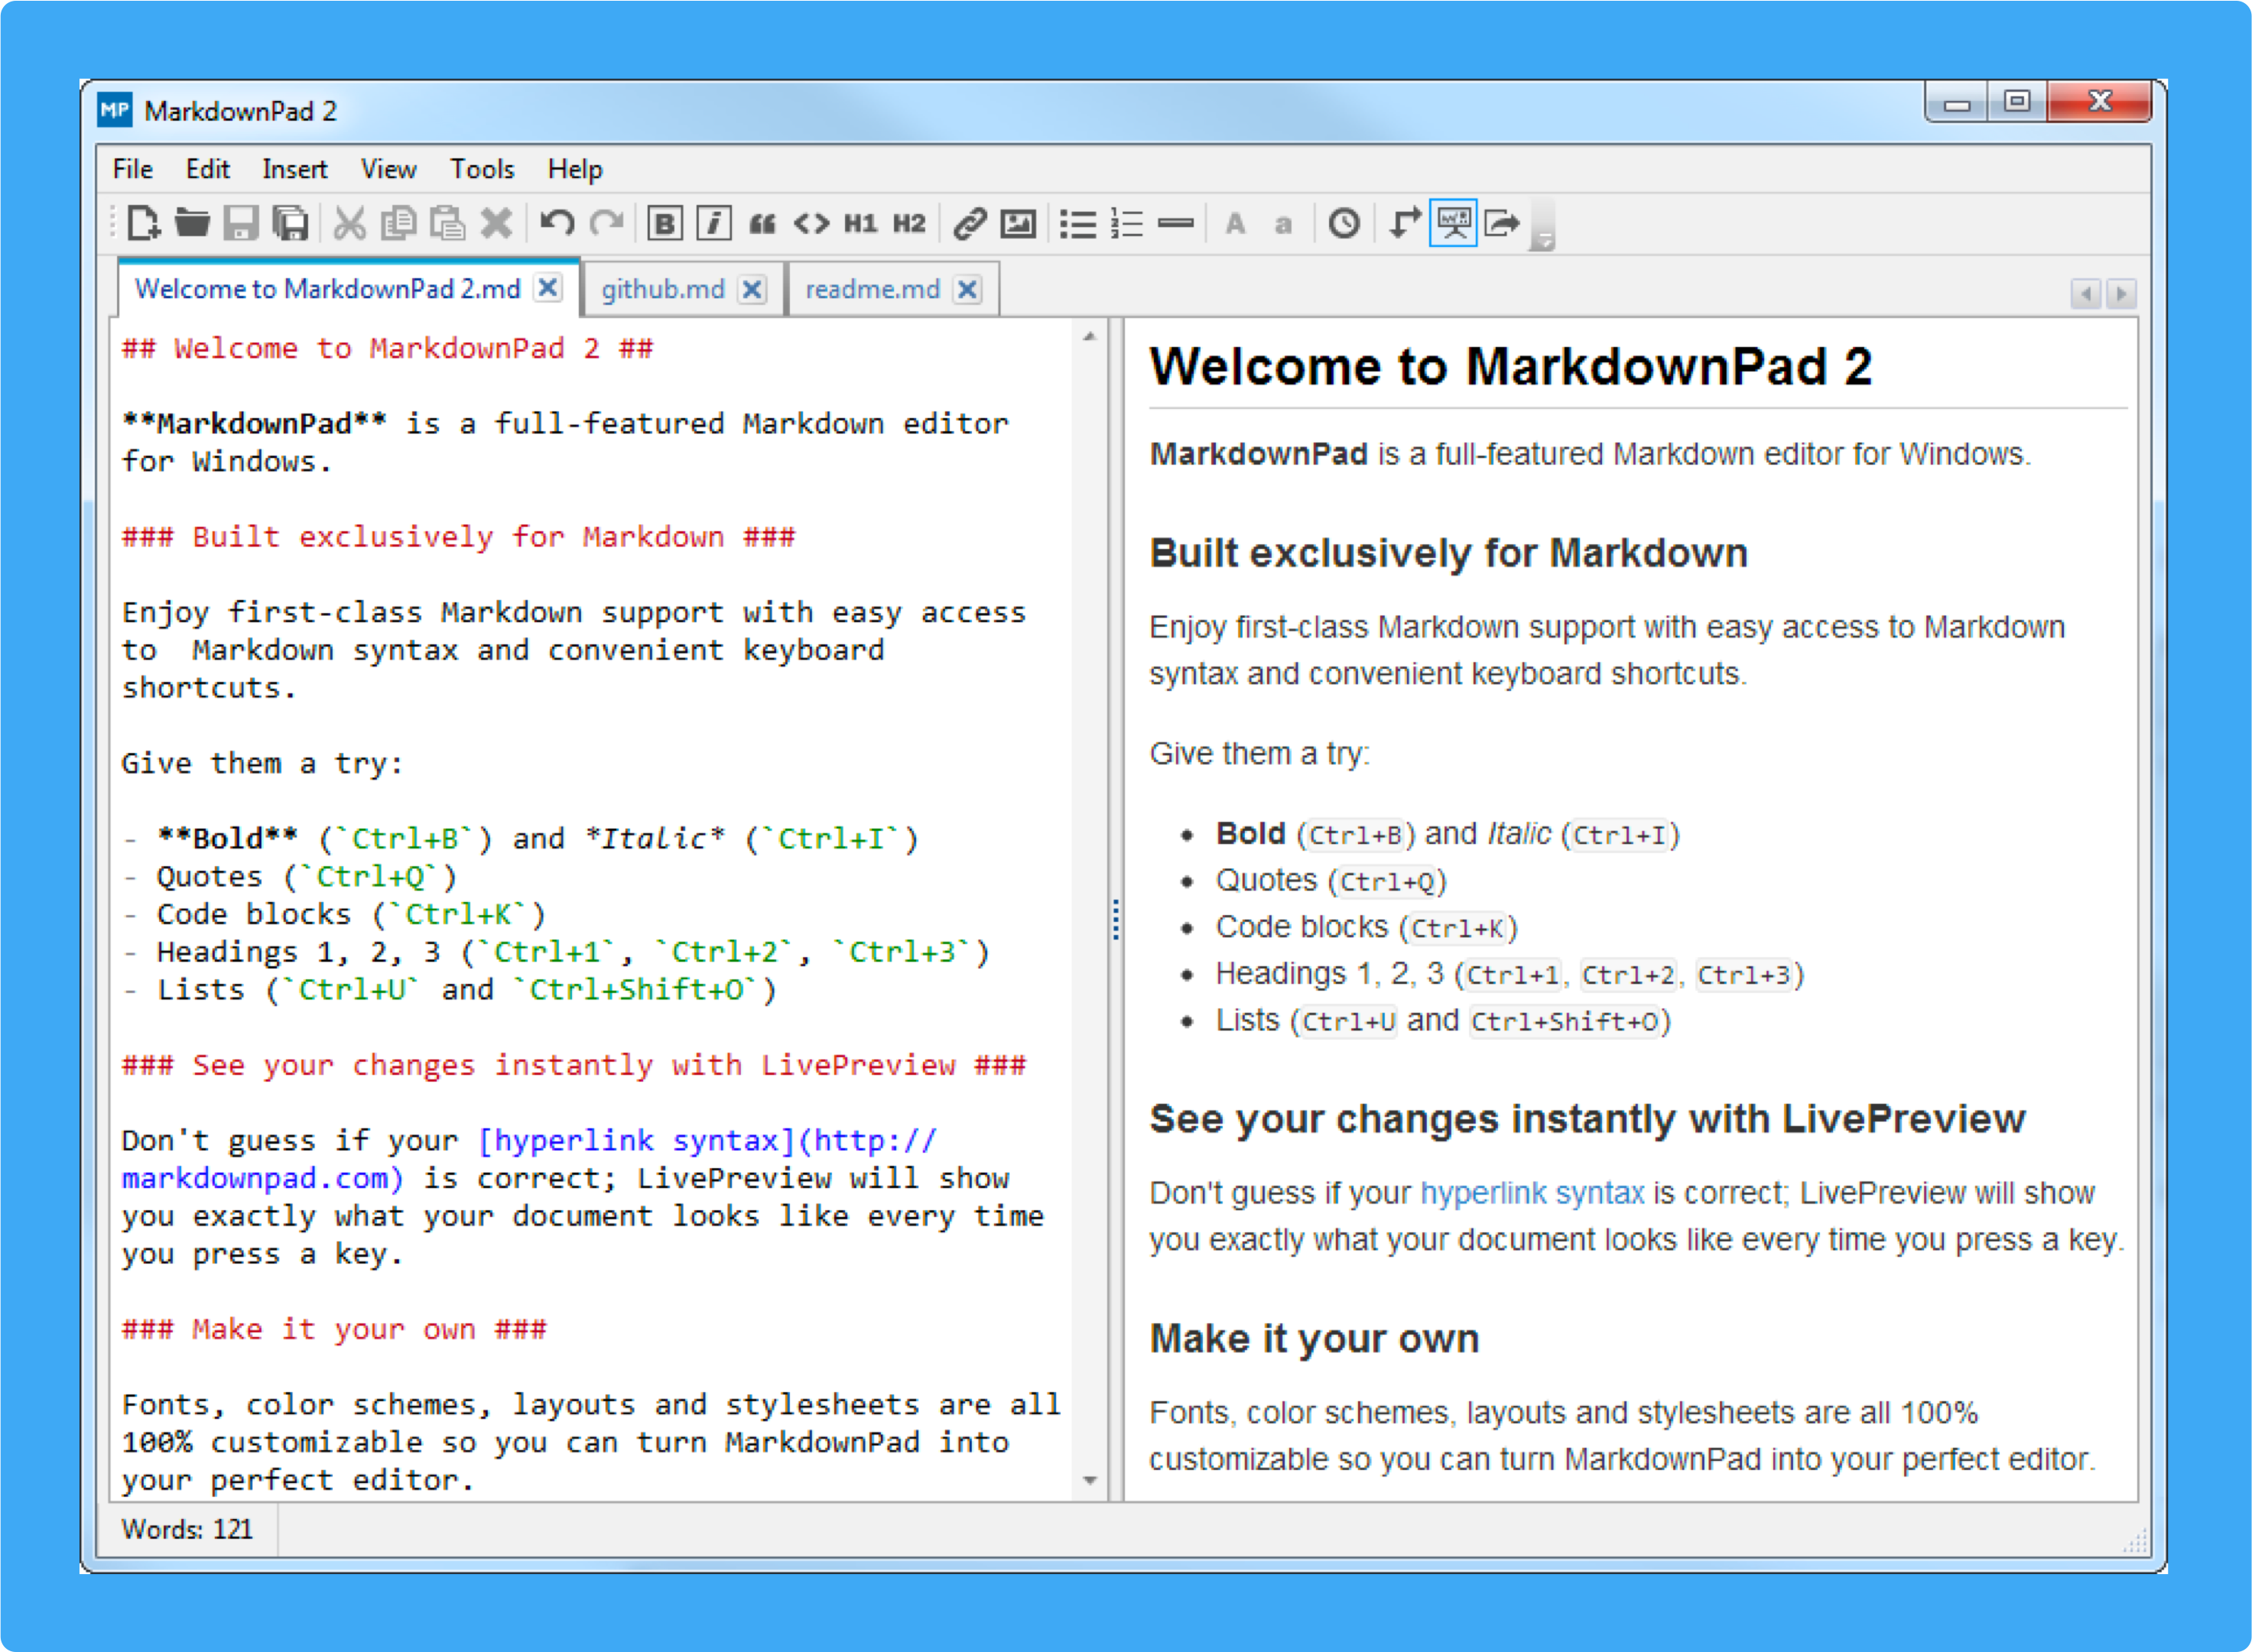The width and height of the screenshot is (2252, 1652).
Task: Open the Insert menu
Action: click(x=295, y=169)
